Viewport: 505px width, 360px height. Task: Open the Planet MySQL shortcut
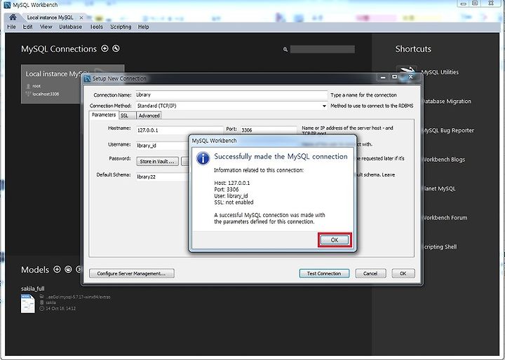tap(439, 188)
